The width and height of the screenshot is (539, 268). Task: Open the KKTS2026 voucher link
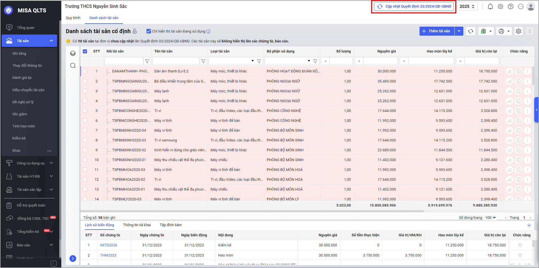[x=109, y=245]
